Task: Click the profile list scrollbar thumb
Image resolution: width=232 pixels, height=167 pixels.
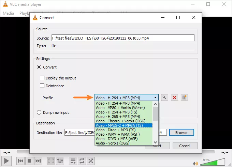Action: (x=155, y=113)
